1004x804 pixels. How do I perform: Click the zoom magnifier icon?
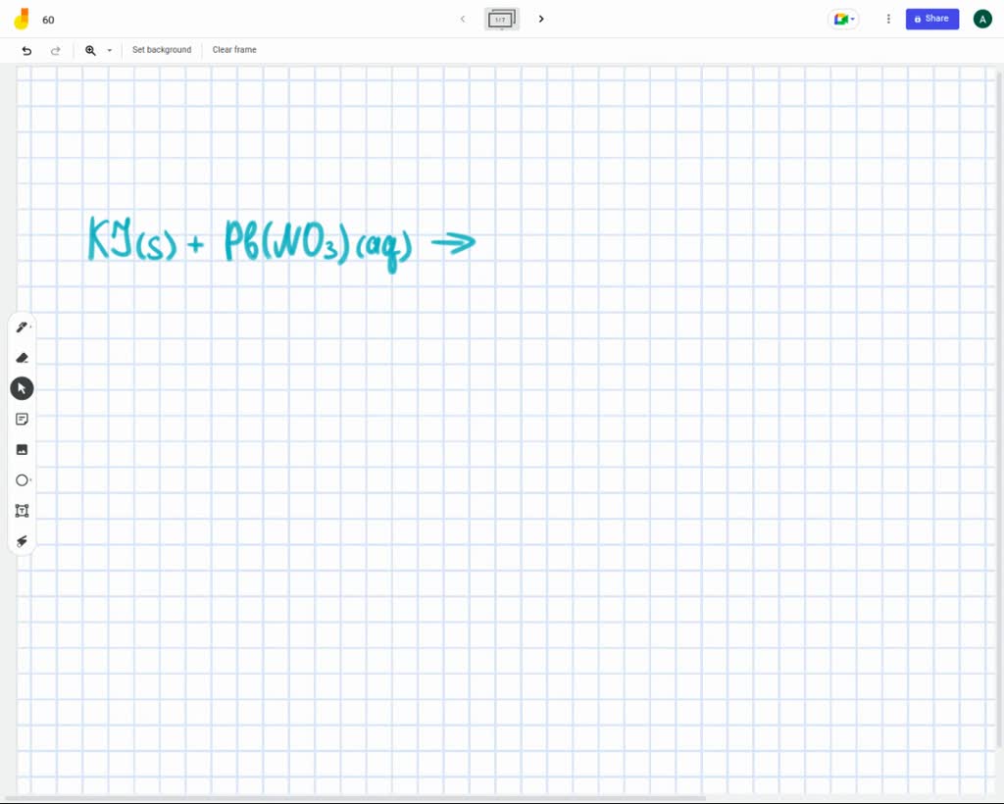point(90,50)
